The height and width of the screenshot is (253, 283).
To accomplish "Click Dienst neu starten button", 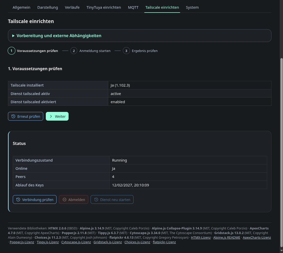I will pyautogui.click(x=112, y=199).
